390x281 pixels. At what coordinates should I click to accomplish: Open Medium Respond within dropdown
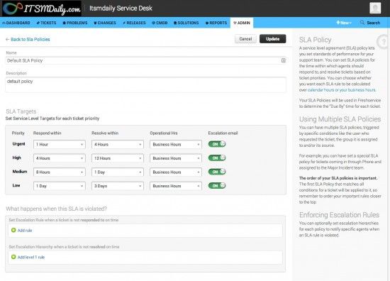coord(60,172)
